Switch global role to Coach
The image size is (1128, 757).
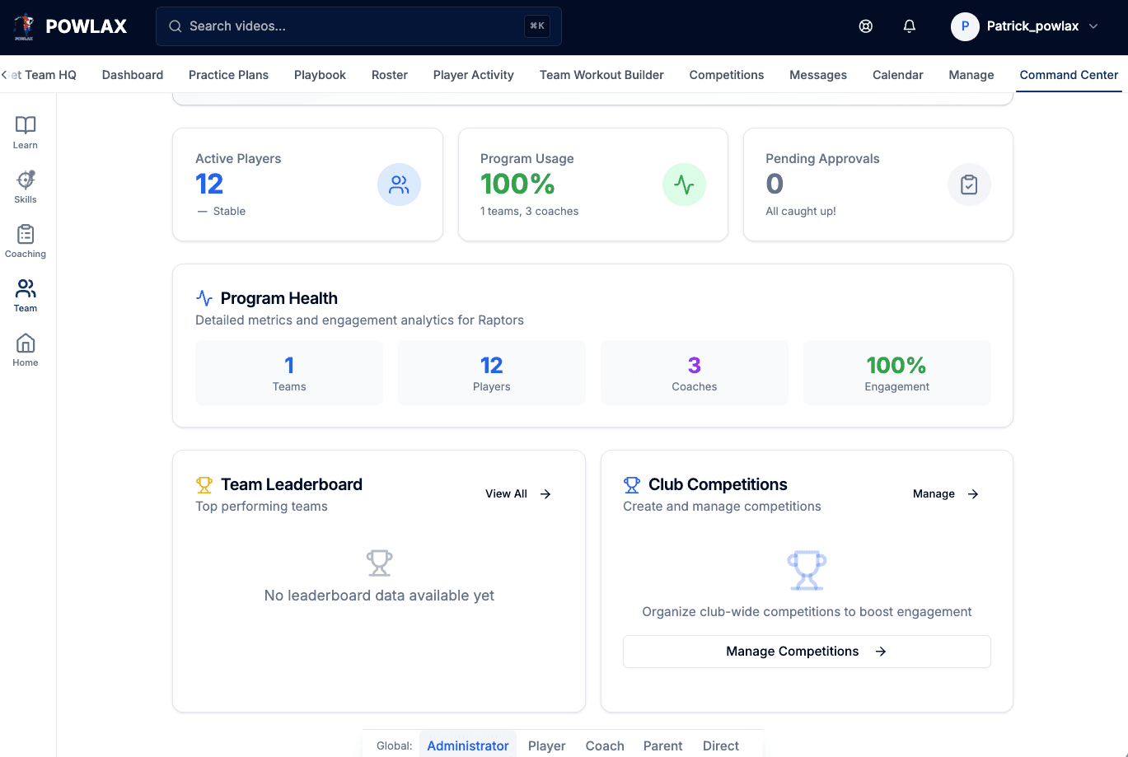click(605, 745)
